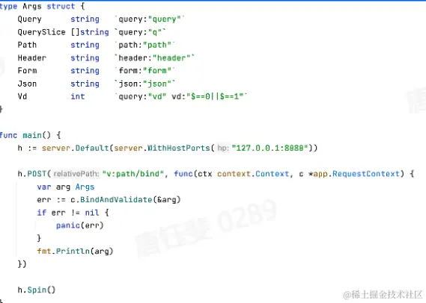Select the header tag string "header"
The image size is (426, 303).
(x=171, y=57)
